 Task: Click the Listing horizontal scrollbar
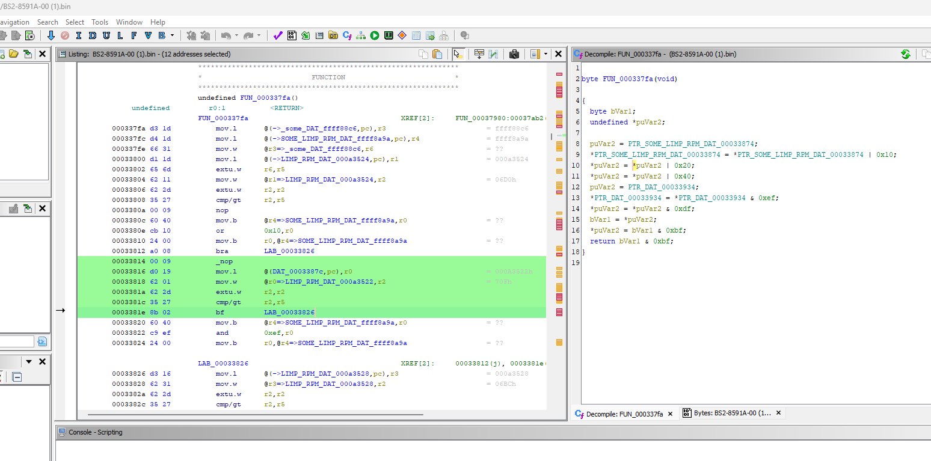255,414
